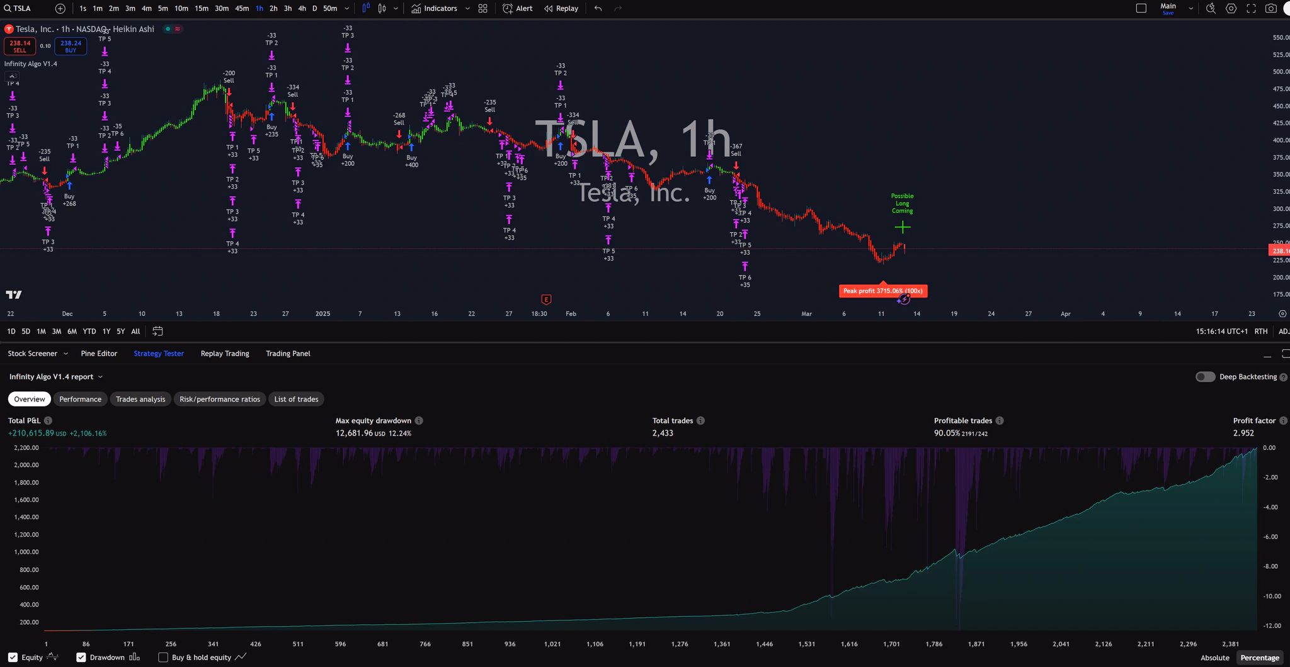Open chart settings gear icon
The height and width of the screenshot is (667, 1290).
(1231, 8)
